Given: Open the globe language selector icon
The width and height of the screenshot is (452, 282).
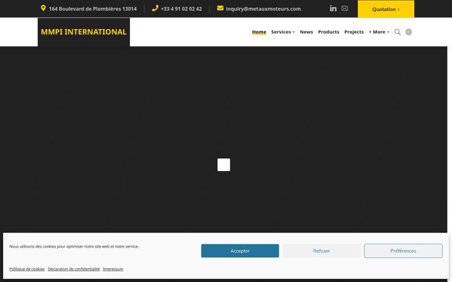Looking at the screenshot, I should pyautogui.click(x=409, y=32).
